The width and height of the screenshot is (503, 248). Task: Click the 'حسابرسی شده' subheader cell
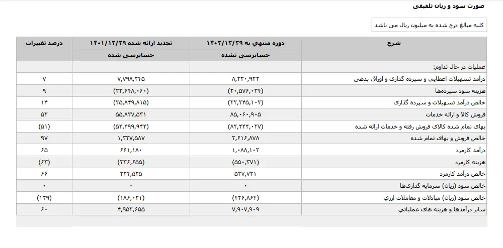(131, 55)
